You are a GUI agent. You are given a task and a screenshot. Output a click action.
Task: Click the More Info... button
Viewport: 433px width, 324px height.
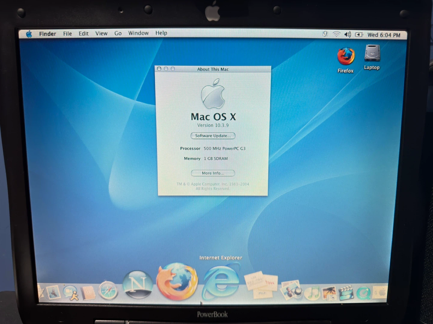point(213,173)
